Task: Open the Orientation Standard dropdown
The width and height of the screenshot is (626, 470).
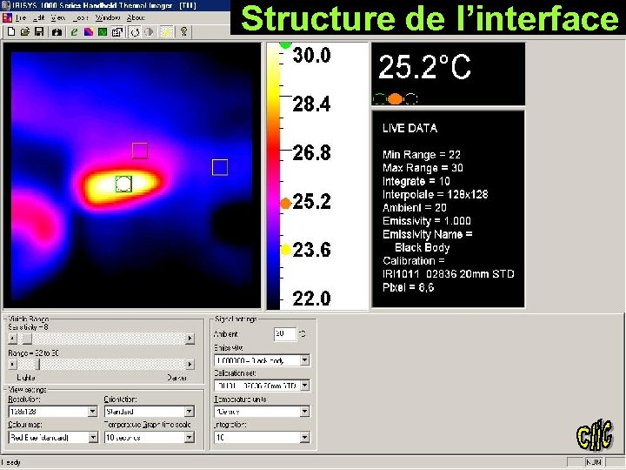Action: pyautogui.click(x=150, y=411)
